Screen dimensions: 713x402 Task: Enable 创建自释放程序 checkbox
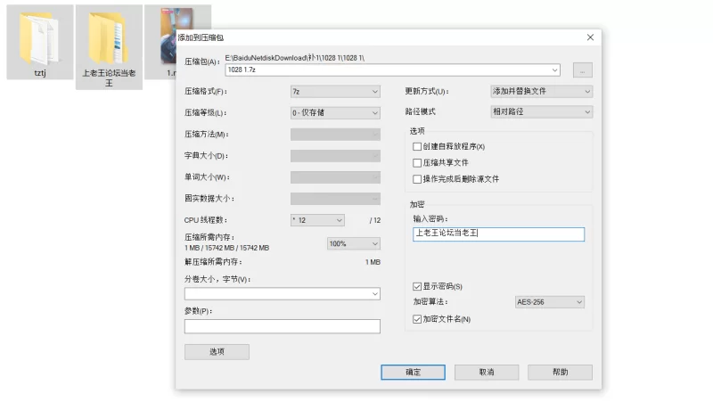pos(417,146)
